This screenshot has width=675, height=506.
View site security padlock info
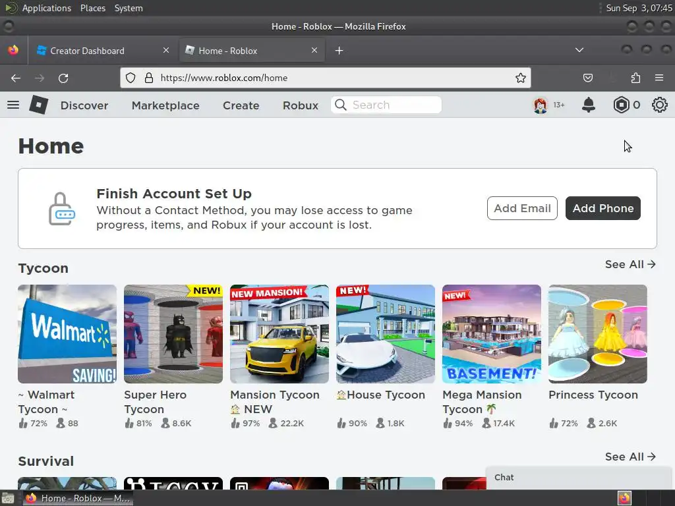tap(149, 78)
